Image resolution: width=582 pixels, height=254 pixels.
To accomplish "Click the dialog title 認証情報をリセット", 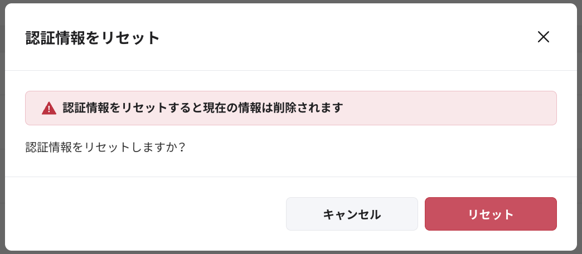I will tap(93, 38).
